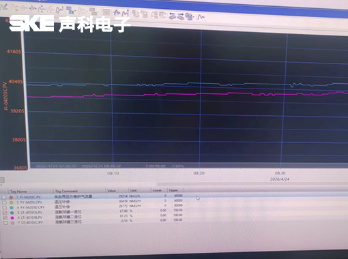Click the 39205 Y-axis label
The image size is (348, 259).
point(18,111)
